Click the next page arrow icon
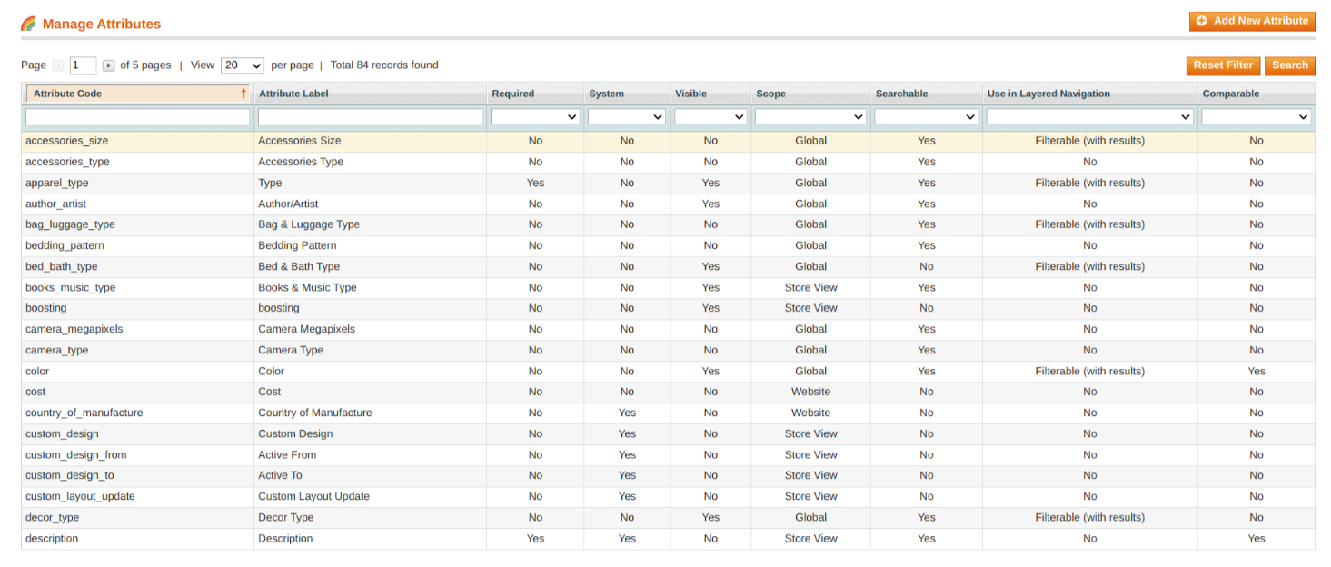The height and width of the screenshot is (567, 1331). pos(108,65)
